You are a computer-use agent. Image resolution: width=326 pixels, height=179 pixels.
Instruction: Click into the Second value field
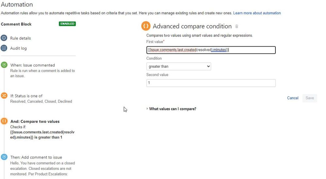(211, 83)
